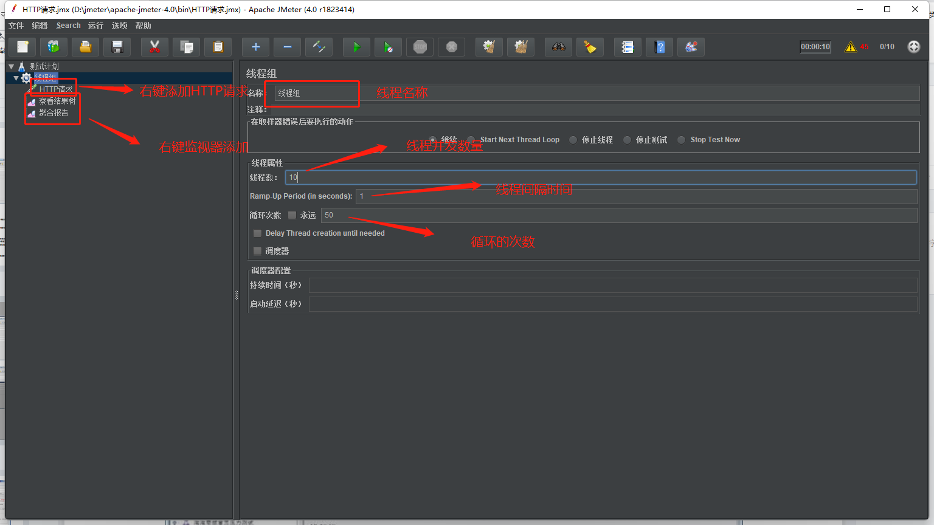Click the Search binoculars icon
The width and height of the screenshot is (934, 525).
tap(559, 47)
